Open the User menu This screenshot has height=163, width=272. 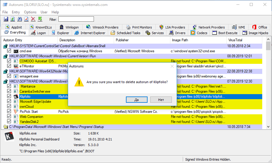click(x=44, y=12)
